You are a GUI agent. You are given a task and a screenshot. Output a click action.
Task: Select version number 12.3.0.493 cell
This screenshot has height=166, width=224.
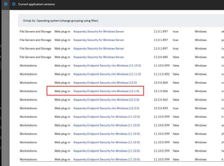pos(161,108)
